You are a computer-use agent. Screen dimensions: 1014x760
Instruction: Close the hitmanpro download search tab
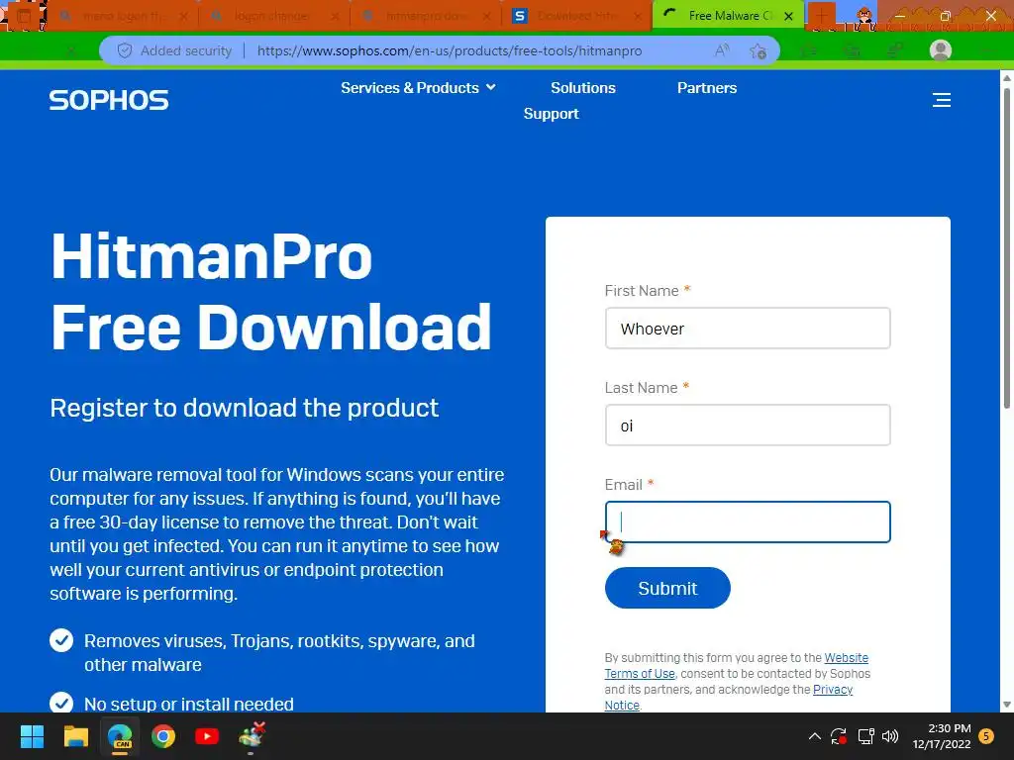pos(486,16)
